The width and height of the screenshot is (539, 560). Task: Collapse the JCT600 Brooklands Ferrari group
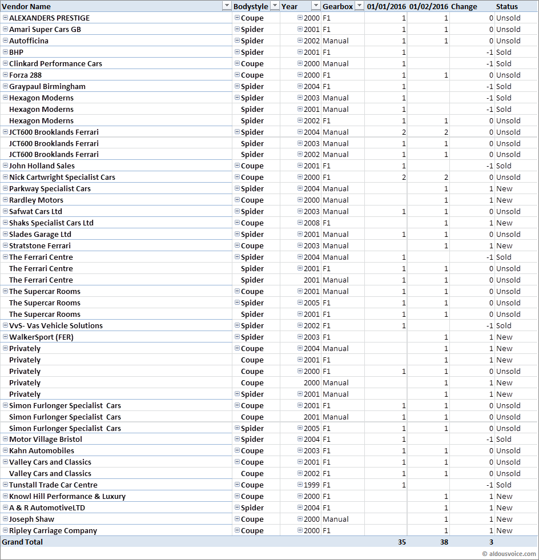coord(5,132)
